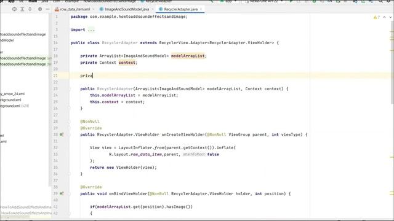Viewport: 394px width, 221px height.
Task: Click fold marker at constructor closing brace line 26
Action: coord(69,108)
